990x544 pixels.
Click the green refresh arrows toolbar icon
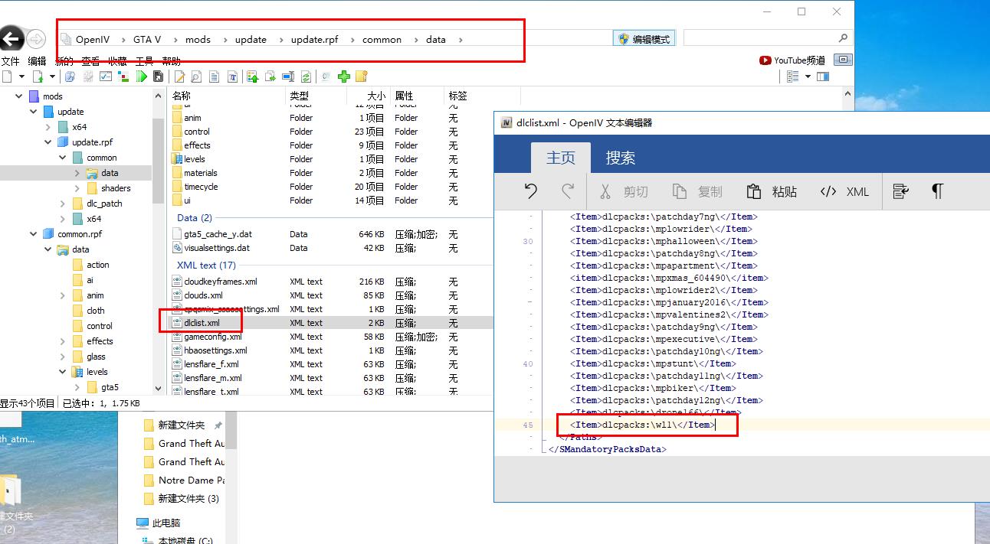pyautogui.click(x=306, y=77)
